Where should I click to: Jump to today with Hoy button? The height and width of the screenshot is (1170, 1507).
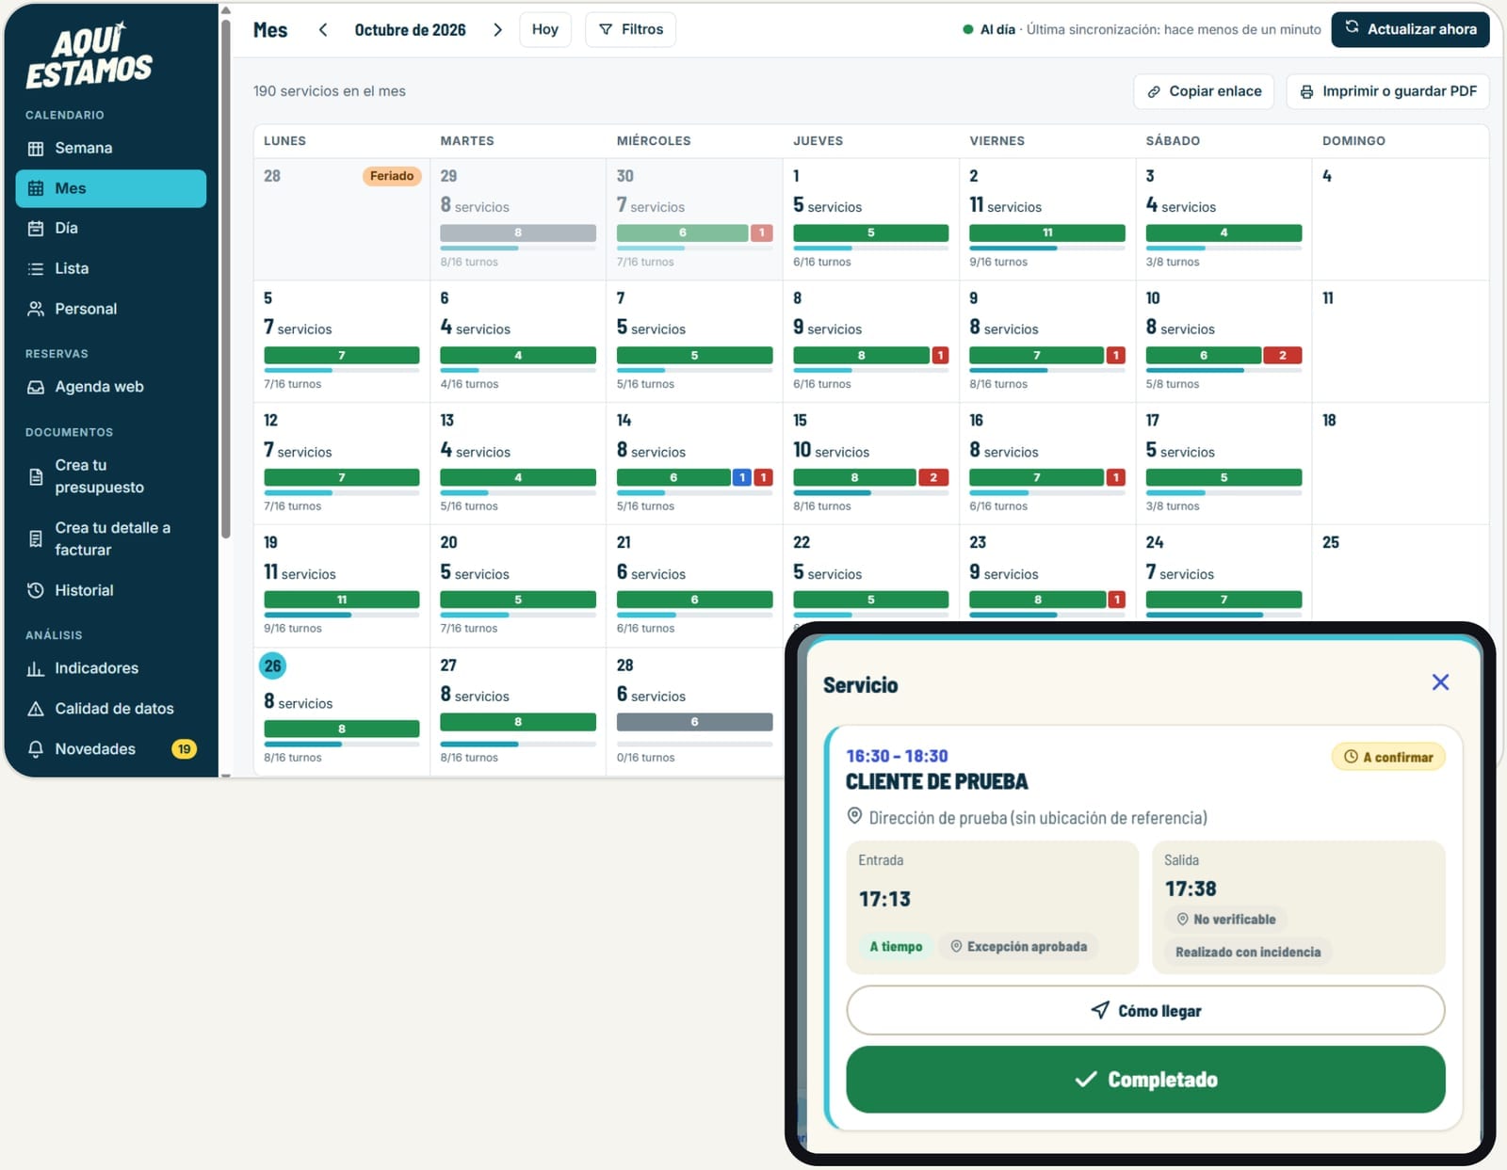point(545,29)
